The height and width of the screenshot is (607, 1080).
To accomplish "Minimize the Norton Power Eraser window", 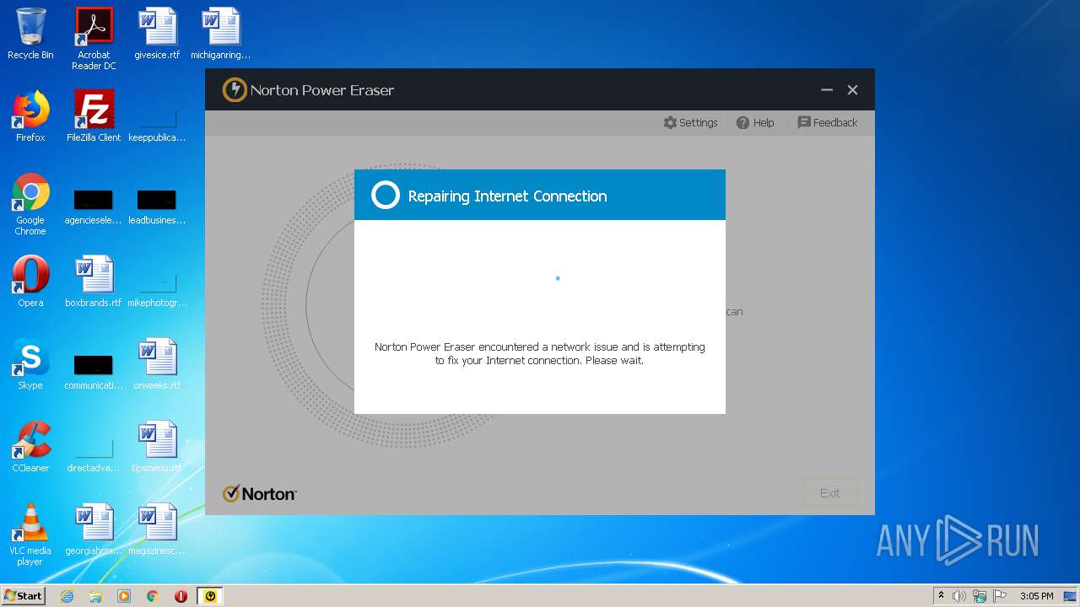I will click(x=827, y=90).
